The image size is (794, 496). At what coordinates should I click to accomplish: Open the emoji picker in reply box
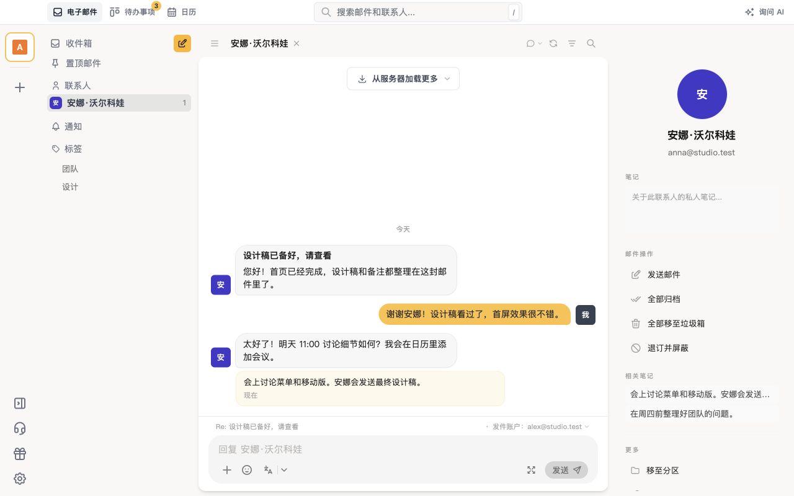coord(247,470)
